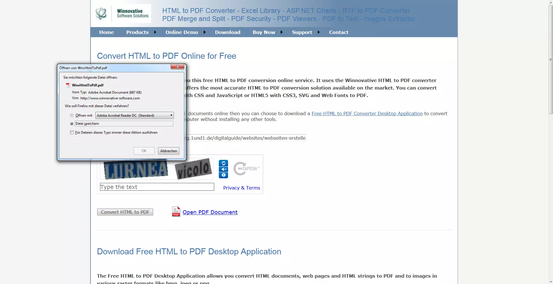The height and width of the screenshot is (284, 553).
Task: Click the page vertical scrollbar thumb
Action: [551, 60]
